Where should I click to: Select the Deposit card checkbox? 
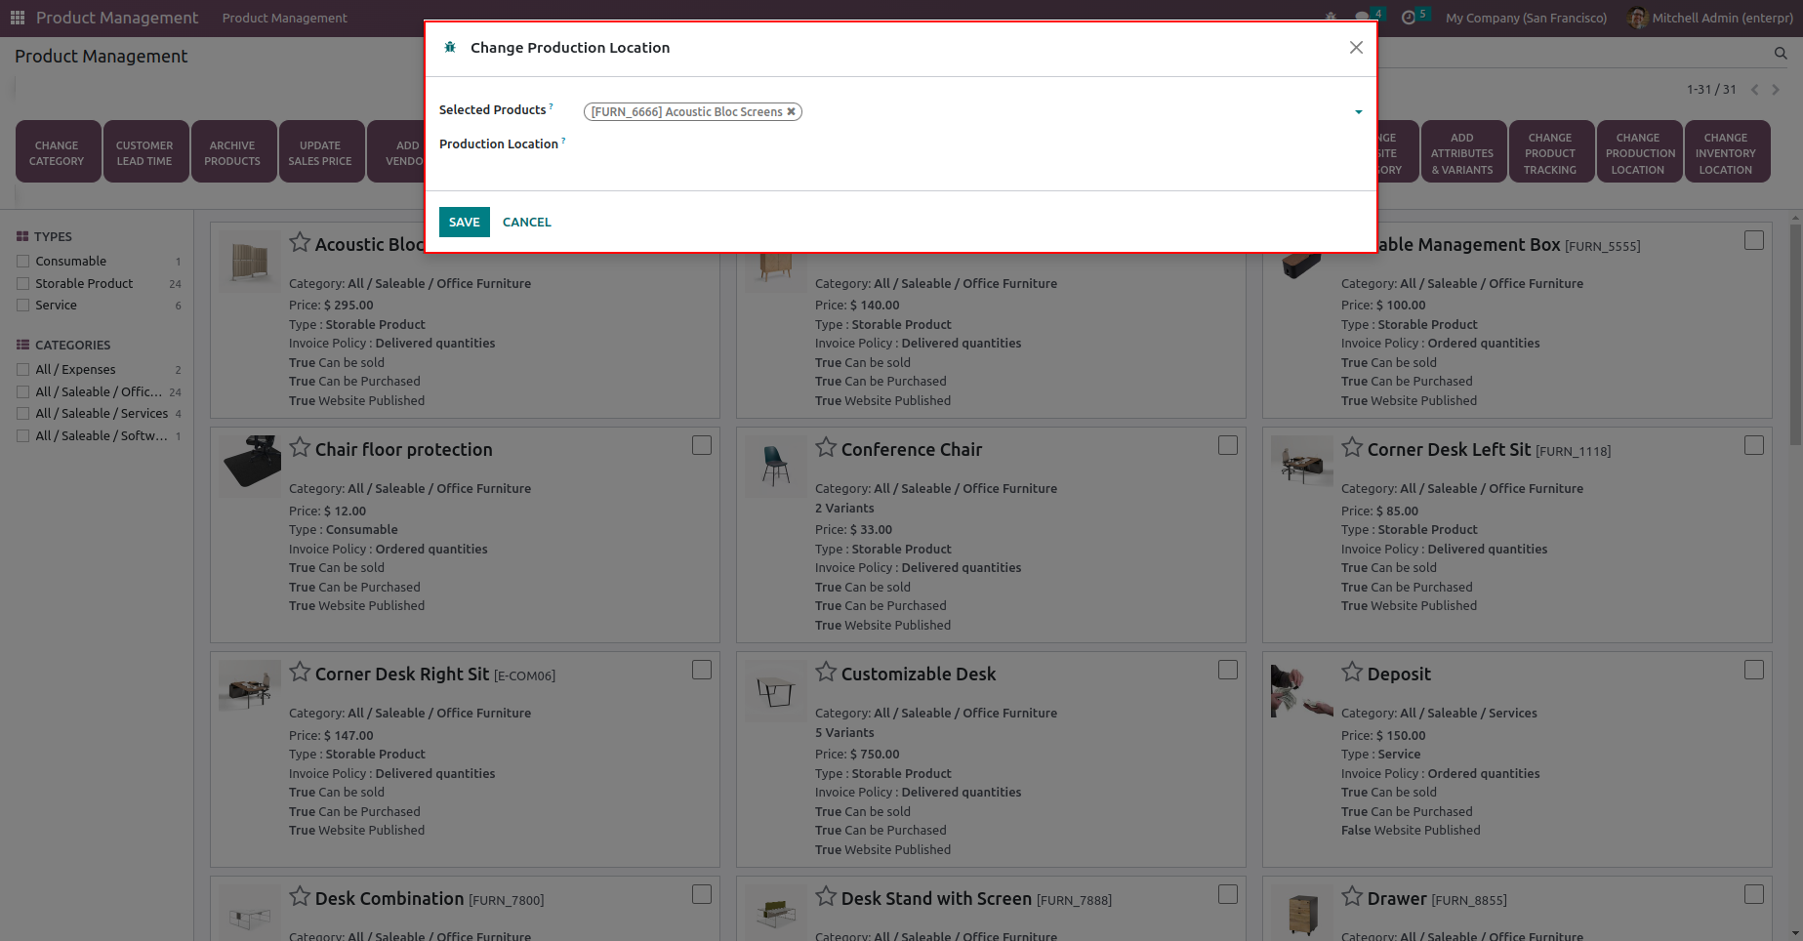[x=1754, y=670]
